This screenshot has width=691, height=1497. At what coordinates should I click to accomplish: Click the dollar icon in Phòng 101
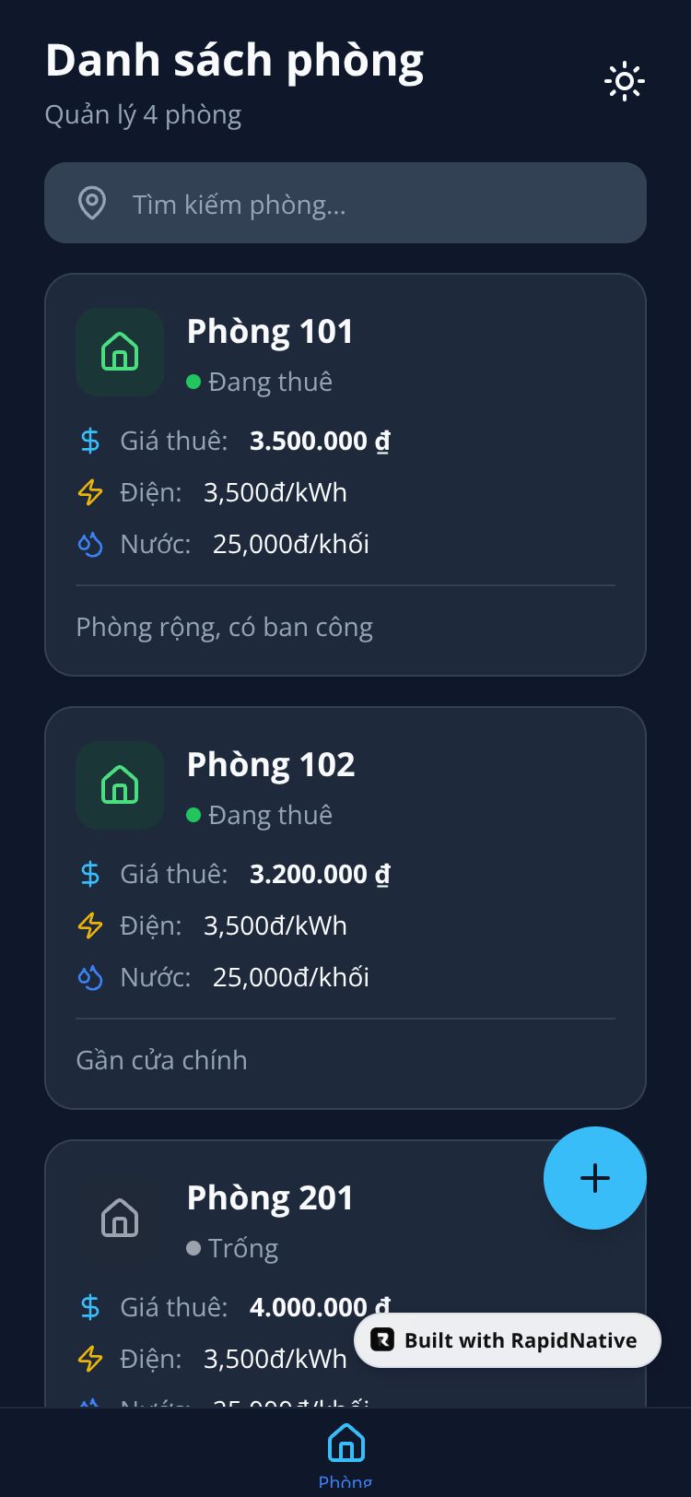[90, 441]
